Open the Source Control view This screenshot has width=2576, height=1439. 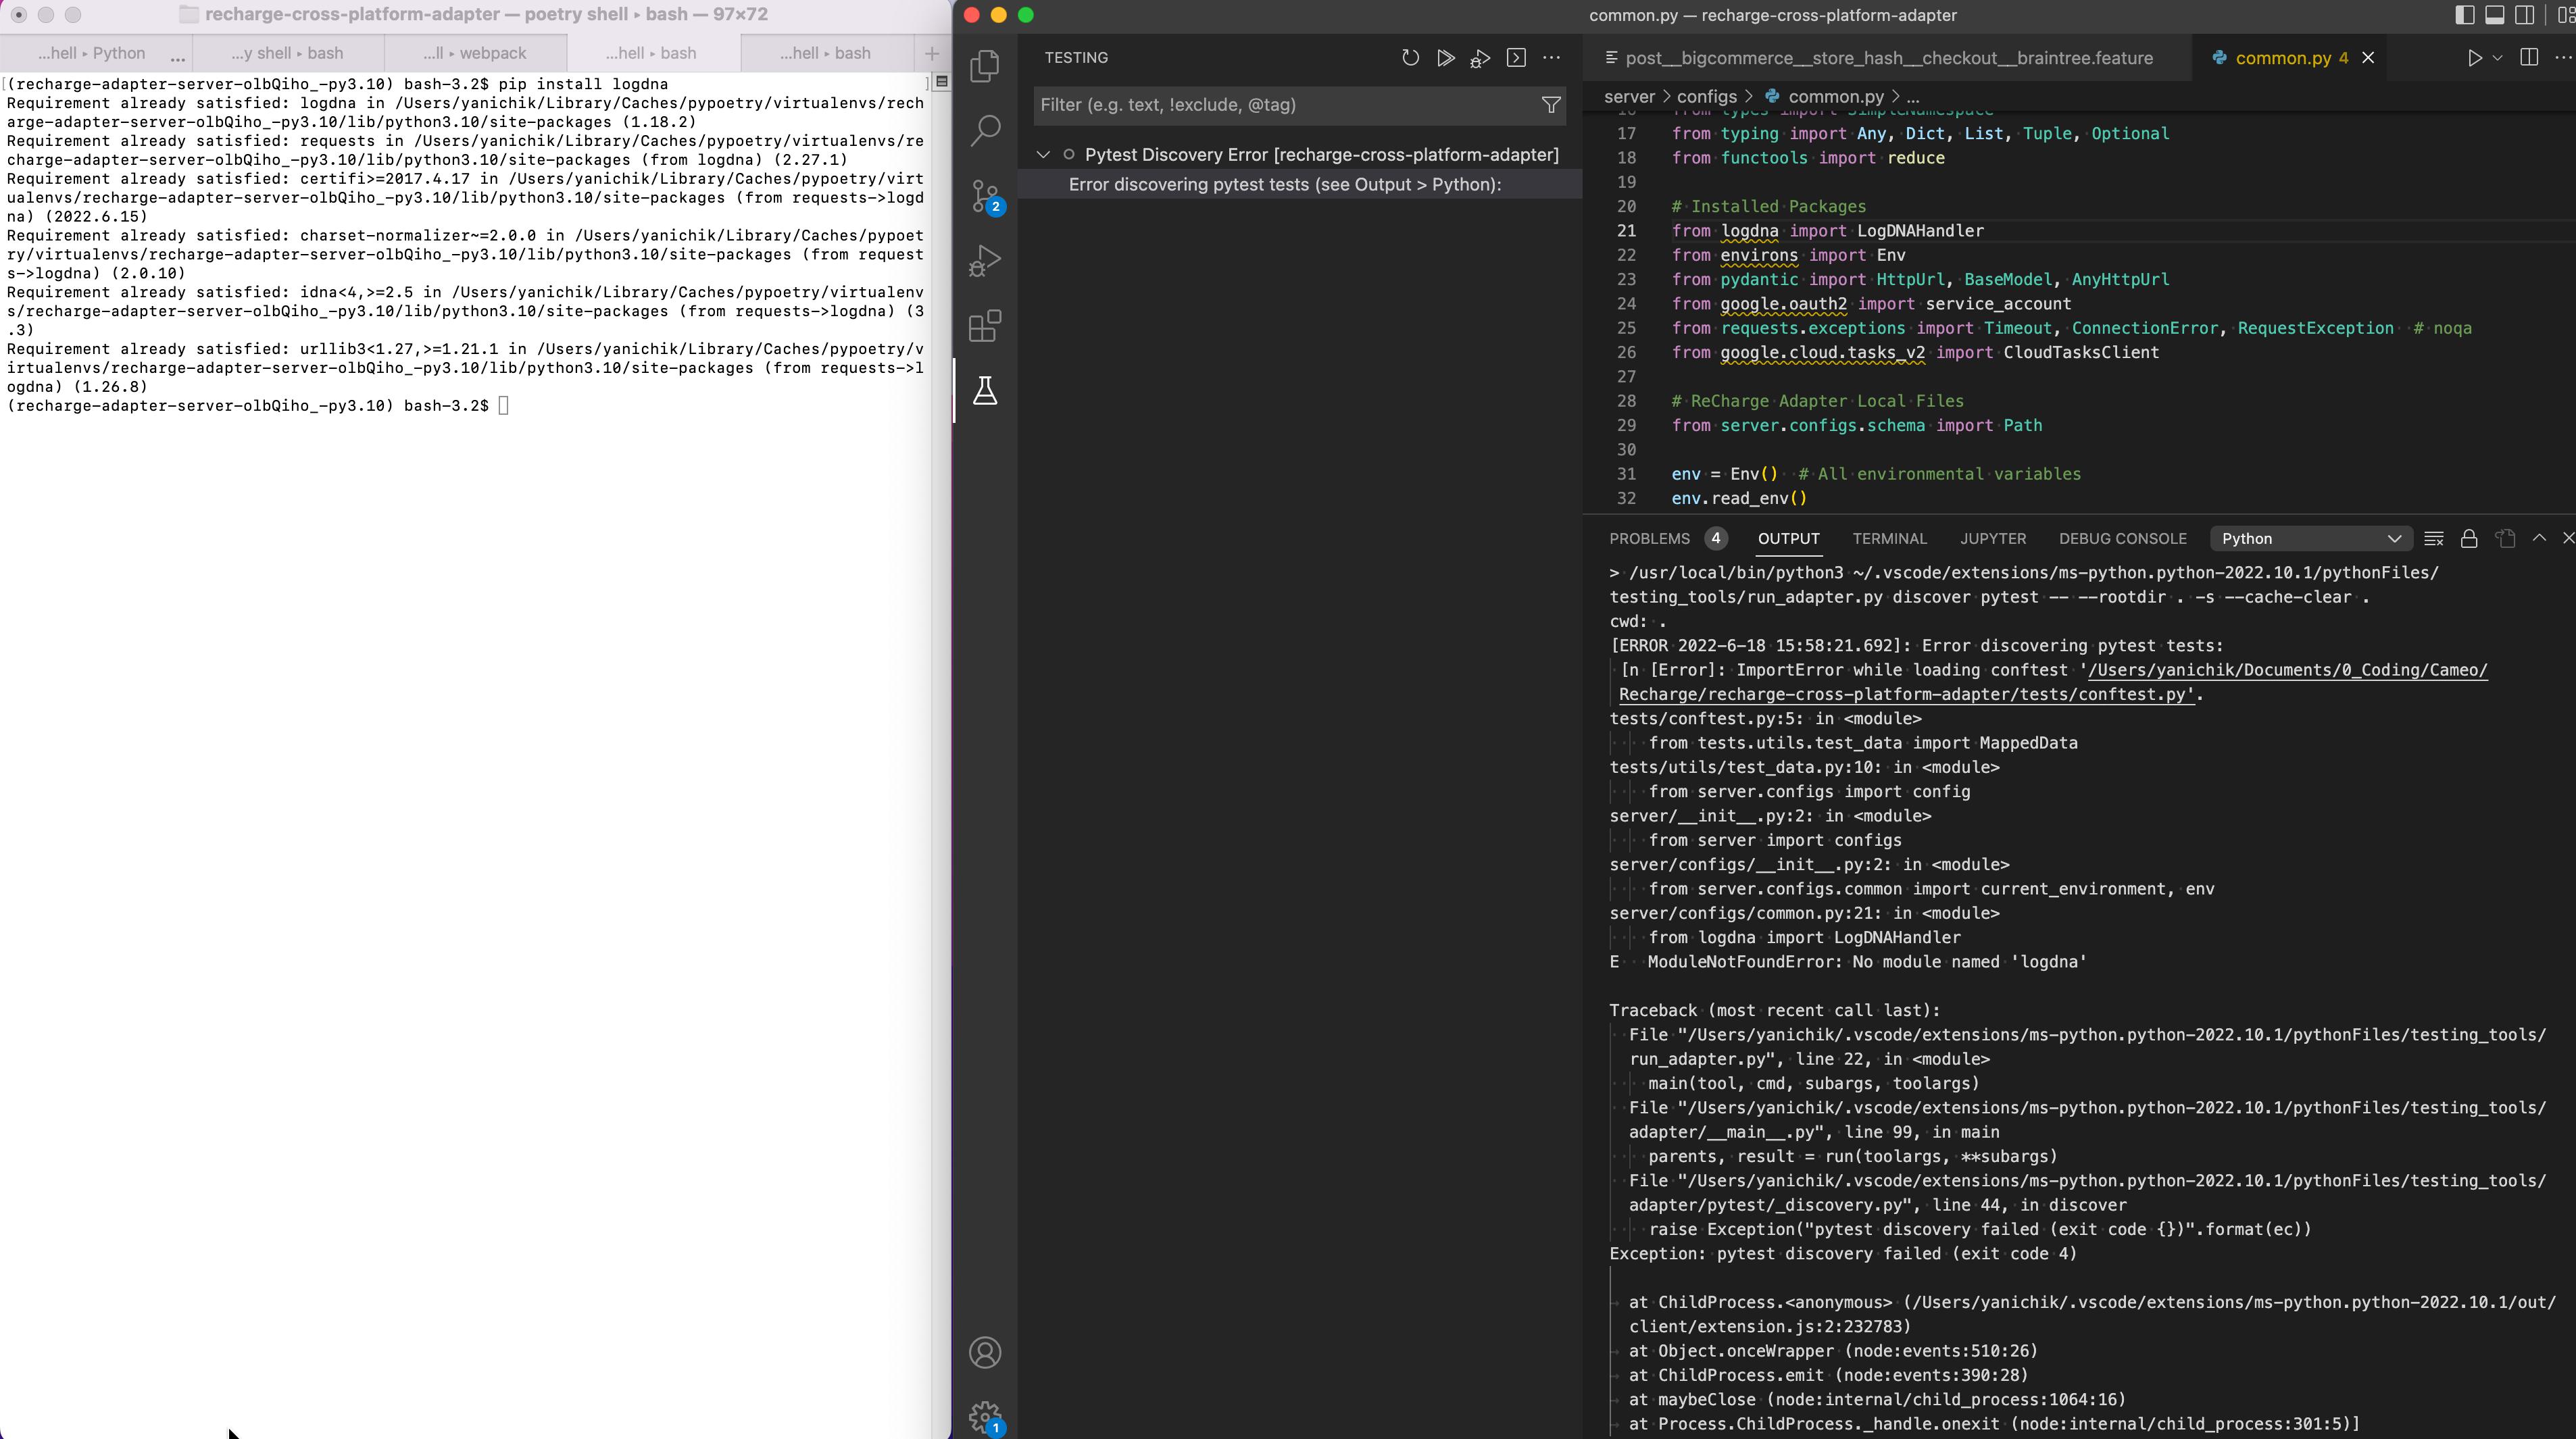[x=986, y=196]
